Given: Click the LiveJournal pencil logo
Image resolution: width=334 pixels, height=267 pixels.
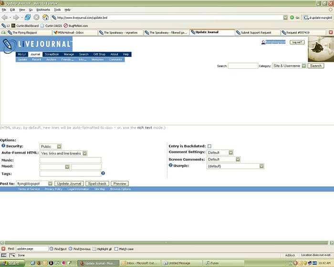Looking at the screenshot, I should tap(7, 44).
